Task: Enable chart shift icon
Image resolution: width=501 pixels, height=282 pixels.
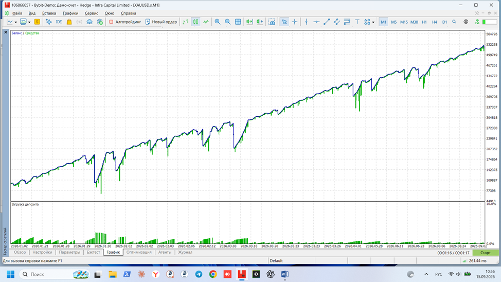Action: tap(260, 22)
